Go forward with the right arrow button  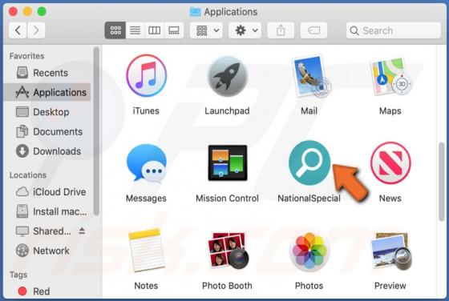click(x=36, y=30)
